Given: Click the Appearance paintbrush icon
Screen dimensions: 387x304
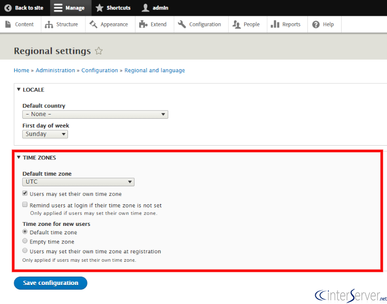Looking at the screenshot, I should coord(93,24).
